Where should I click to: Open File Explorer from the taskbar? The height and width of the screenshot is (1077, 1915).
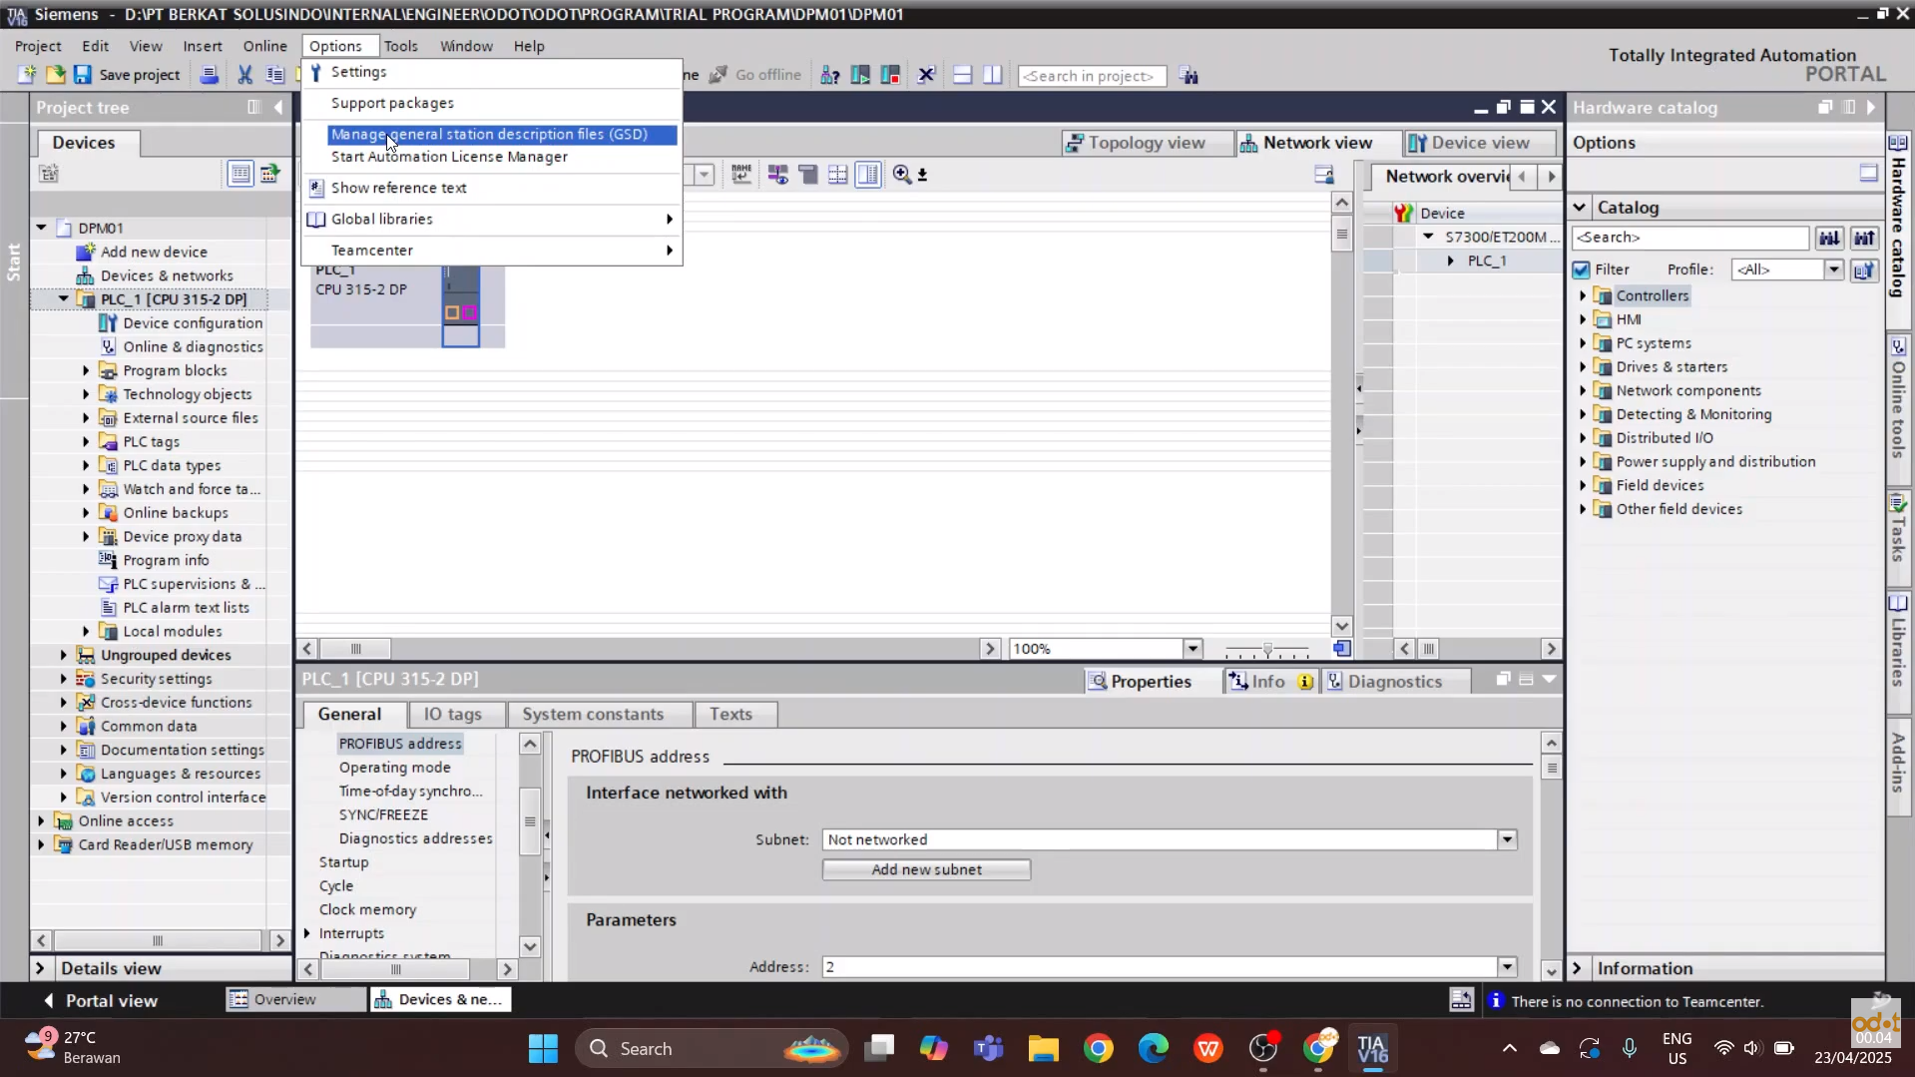coord(1044,1049)
